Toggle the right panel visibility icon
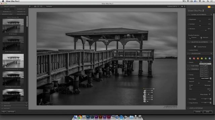The width and height of the screenshot is (215, 120). [x=185, y=6]
